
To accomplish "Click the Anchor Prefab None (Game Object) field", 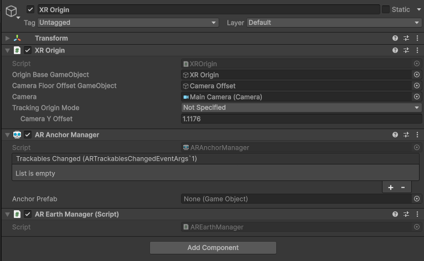I will [x=296, y=199].
